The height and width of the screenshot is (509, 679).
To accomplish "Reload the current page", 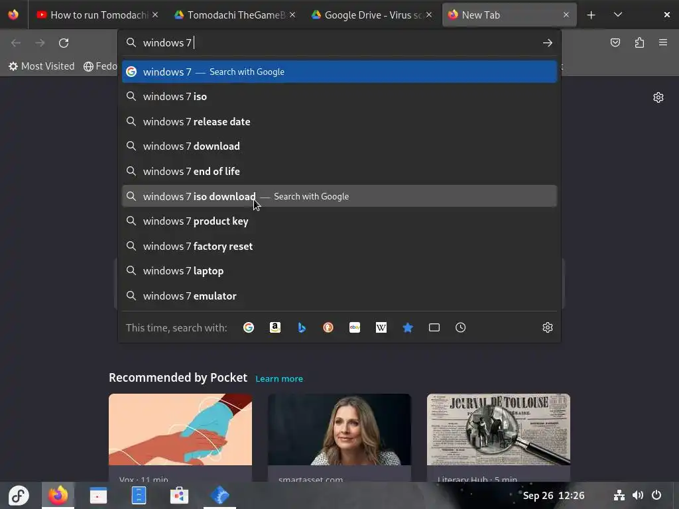I will point(64,43).
